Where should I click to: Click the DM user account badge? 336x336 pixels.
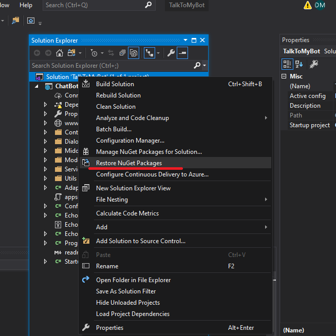[320, 5]
